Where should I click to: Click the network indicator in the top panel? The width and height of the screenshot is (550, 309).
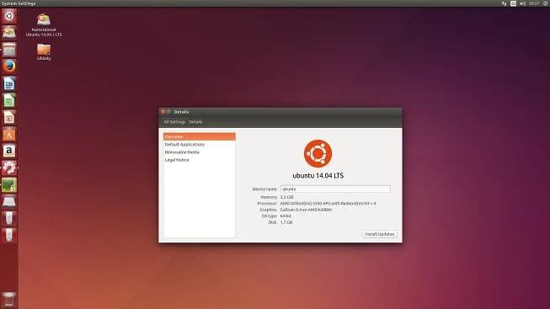tap(504, 3)
